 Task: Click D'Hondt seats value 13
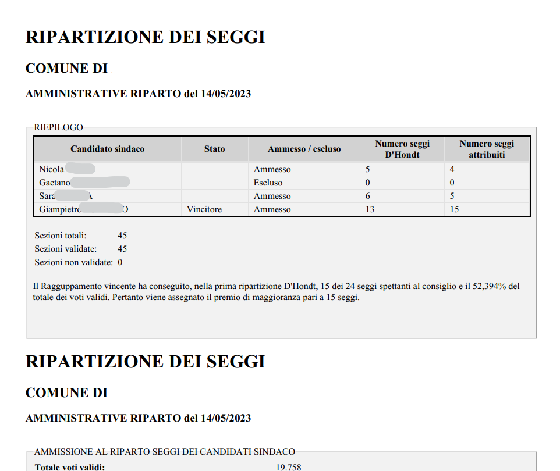point(370,209)
